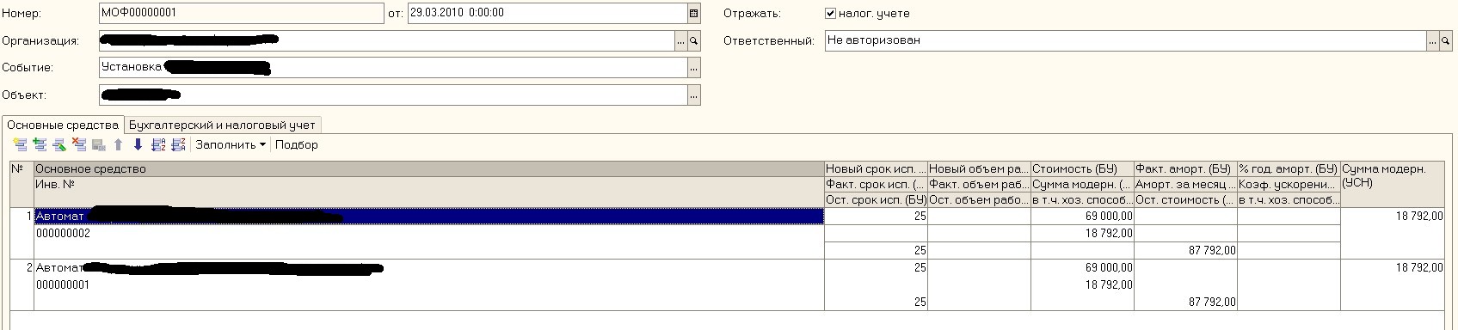The height and width of the screenshot is (330, 1458).
Task: Click the Подбор button
Action: tap(296, 144)
